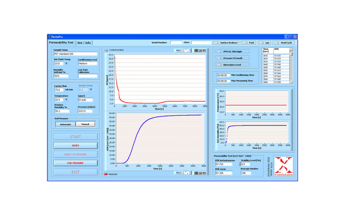Toggle the Pack option
The width and height of the screenshot is (345, 222).
[x=246, y=43]
